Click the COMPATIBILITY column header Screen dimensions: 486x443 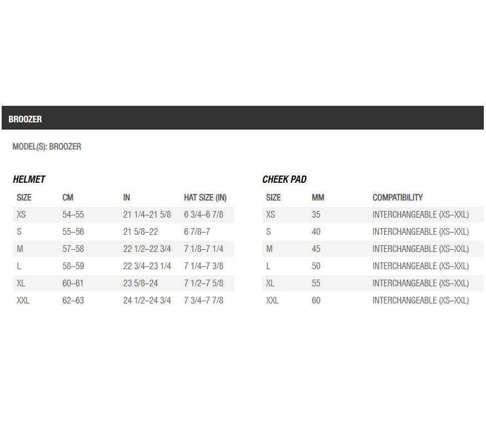point(397,198)
